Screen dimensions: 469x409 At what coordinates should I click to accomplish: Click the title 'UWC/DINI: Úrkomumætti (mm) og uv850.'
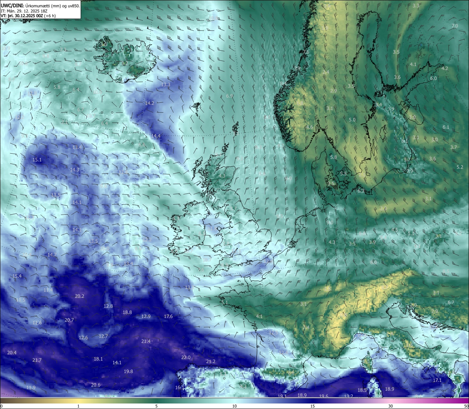pyautogui.click(x=40, y=6)
